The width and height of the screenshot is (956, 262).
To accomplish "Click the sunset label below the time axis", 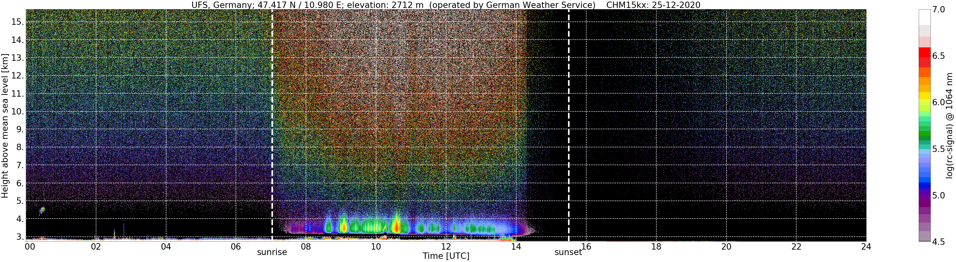I will tap(568, 252).
